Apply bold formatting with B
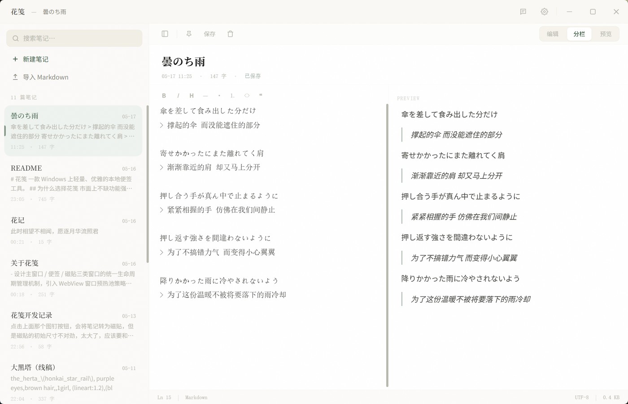The height and width of the screenshot is (404, 628). click(x=164, y=95)
